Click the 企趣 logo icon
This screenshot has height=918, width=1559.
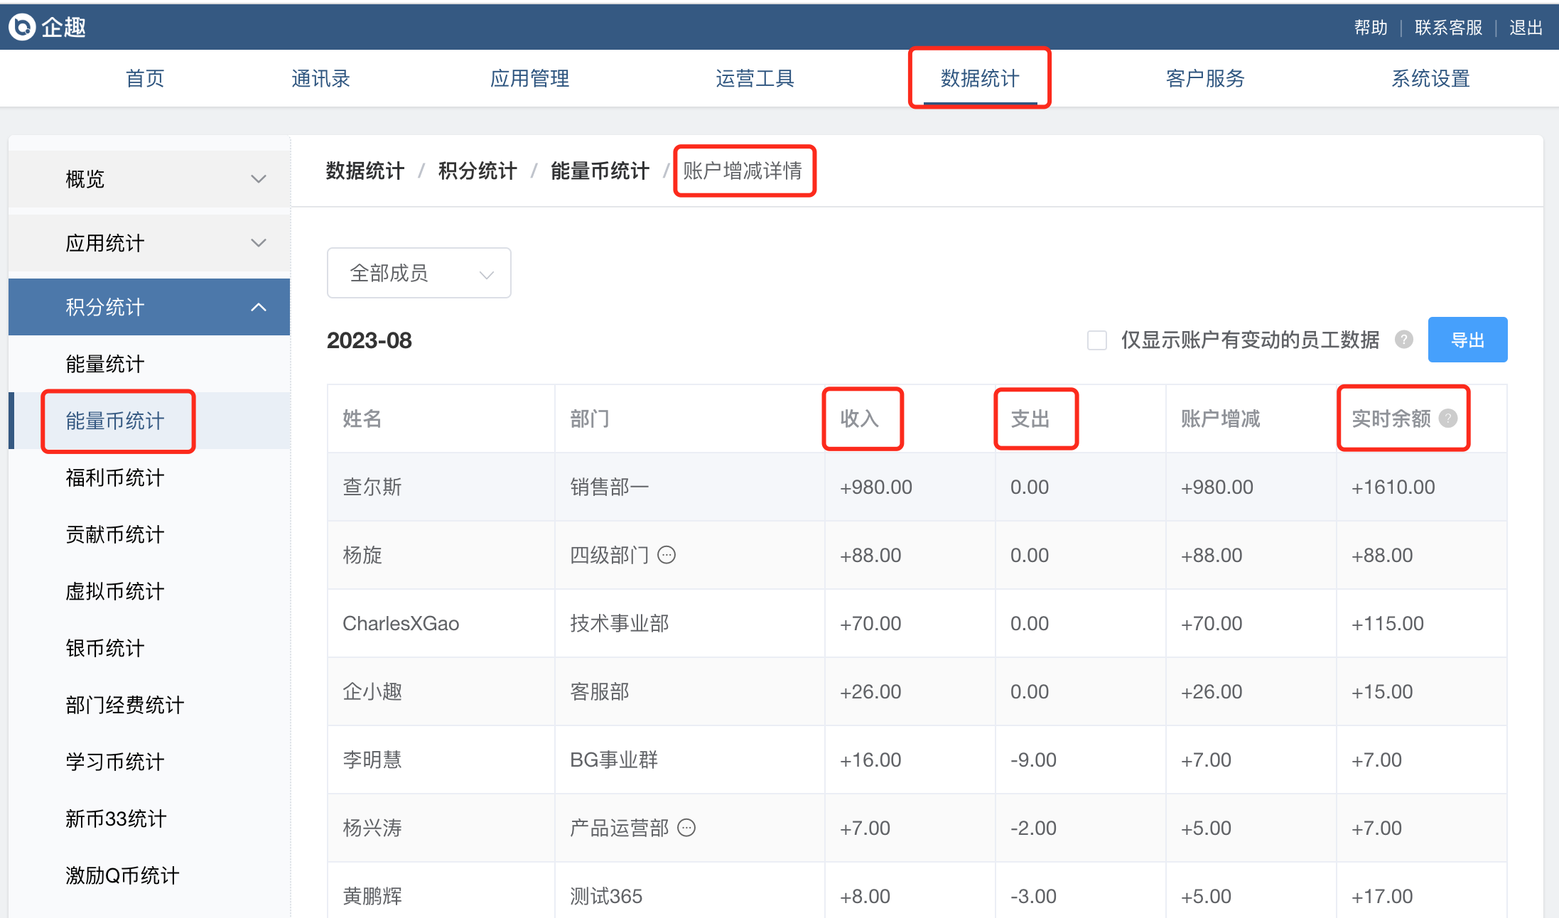click(22, 27)
